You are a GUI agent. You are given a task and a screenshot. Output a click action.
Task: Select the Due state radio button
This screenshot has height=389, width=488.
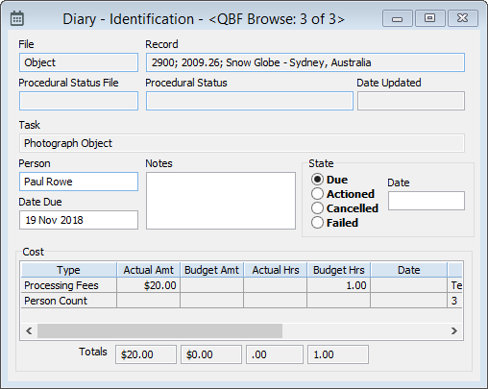click(x=317, y=180)
